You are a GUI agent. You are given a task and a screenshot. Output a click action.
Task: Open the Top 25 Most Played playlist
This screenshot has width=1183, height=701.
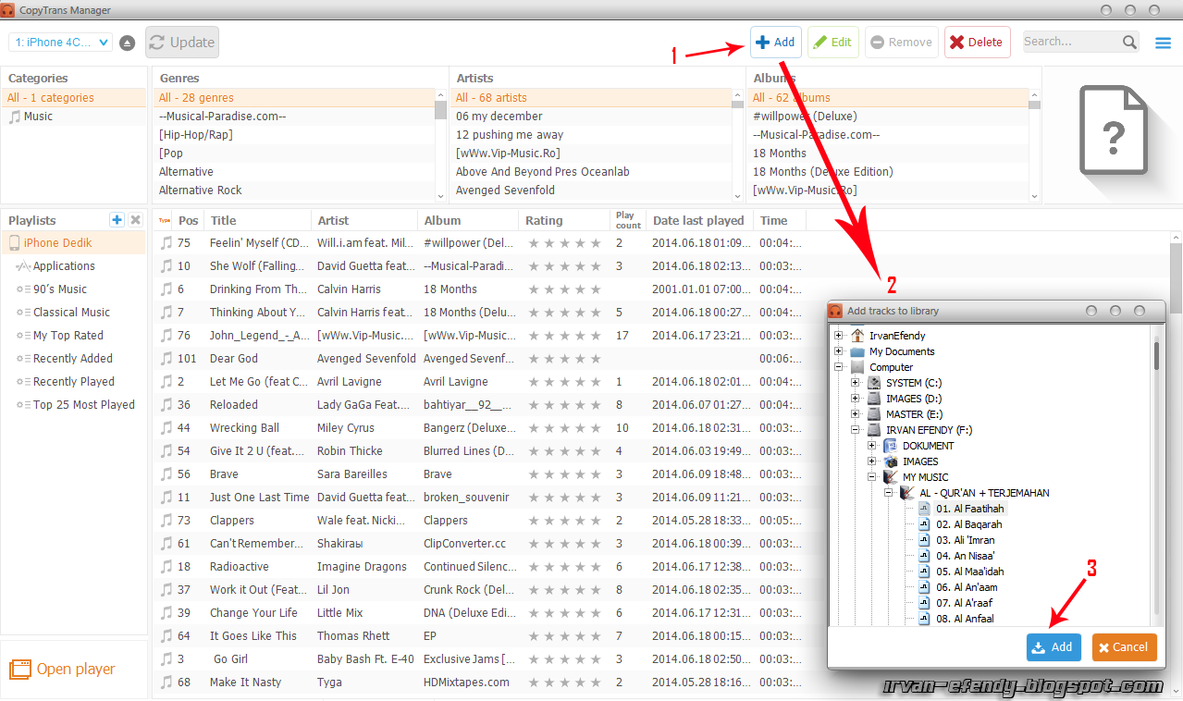coord(84,405)
